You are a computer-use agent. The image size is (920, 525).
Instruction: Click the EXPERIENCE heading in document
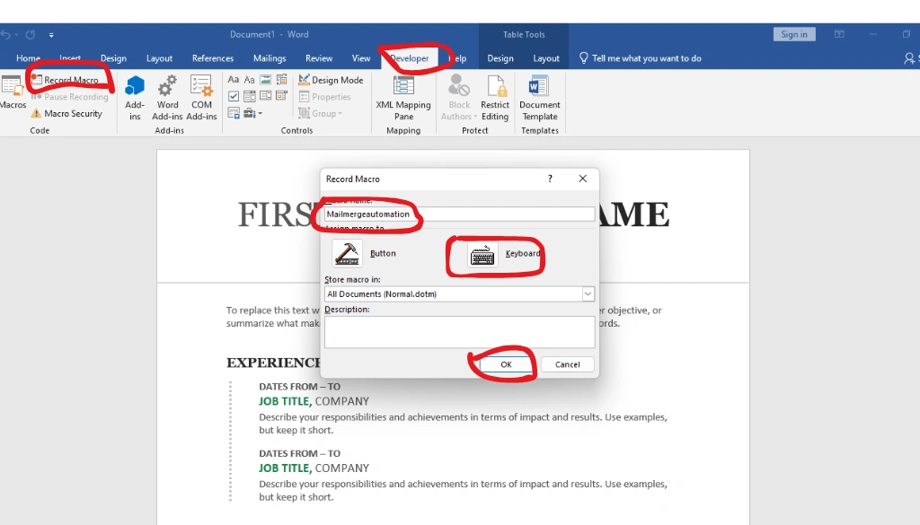point(274,363)
